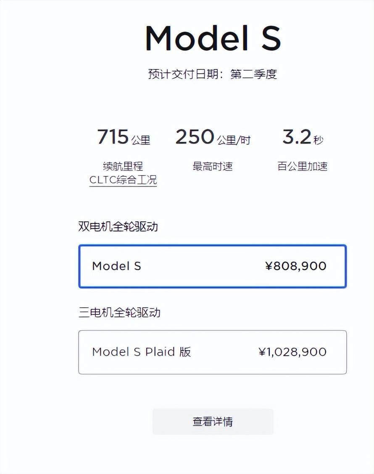Click the 预计交付日期 delivery date label

click(x=183, y=74)
